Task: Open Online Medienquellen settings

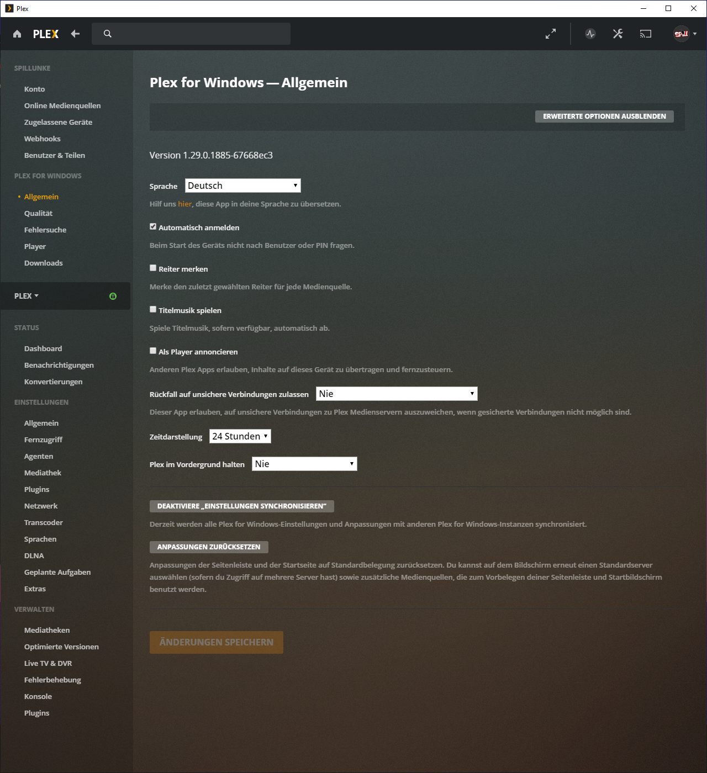Action: tap(62, 105)
